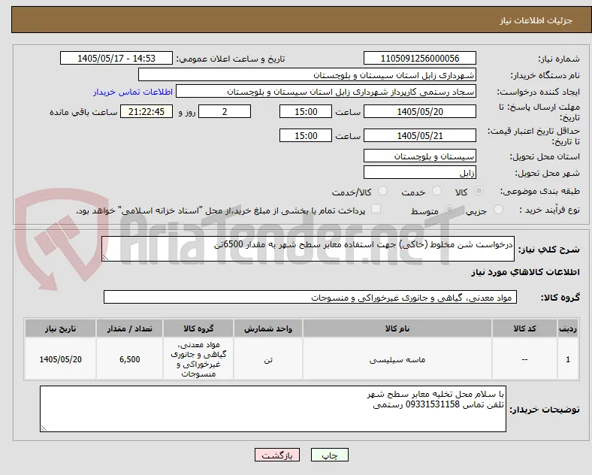Screen dimensions: 592x475
Task: Click the ماسه سیلیسی item name cell
Action: coord(397,359)
